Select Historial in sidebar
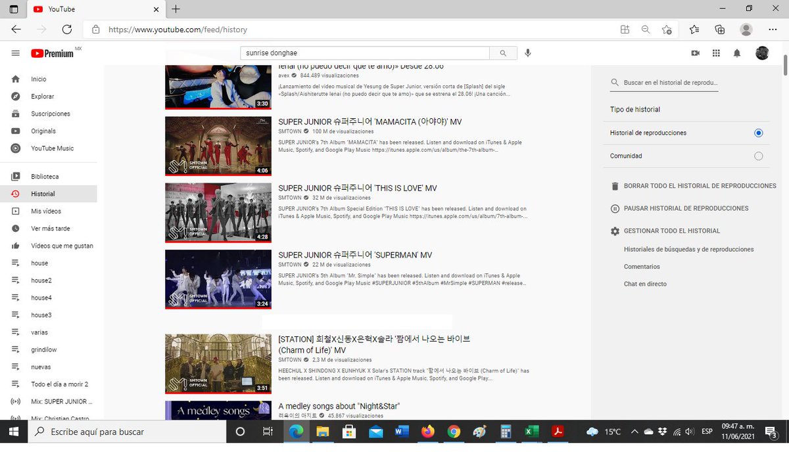Viewport: 789px width, 473px height. pos(49,194)
